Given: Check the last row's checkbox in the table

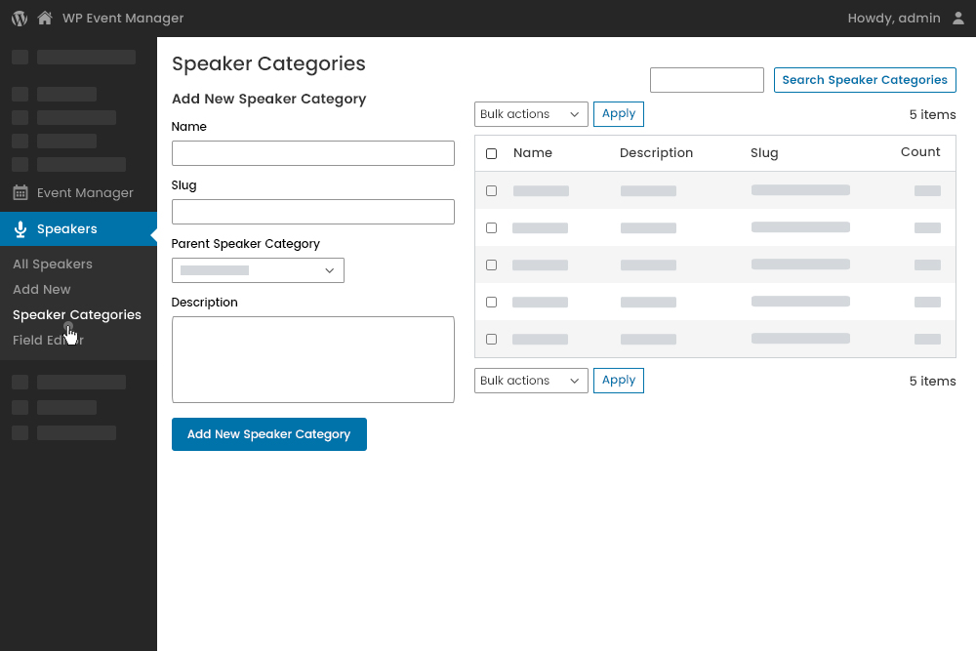Looking at the screenshot, I should tap(491, 339).
